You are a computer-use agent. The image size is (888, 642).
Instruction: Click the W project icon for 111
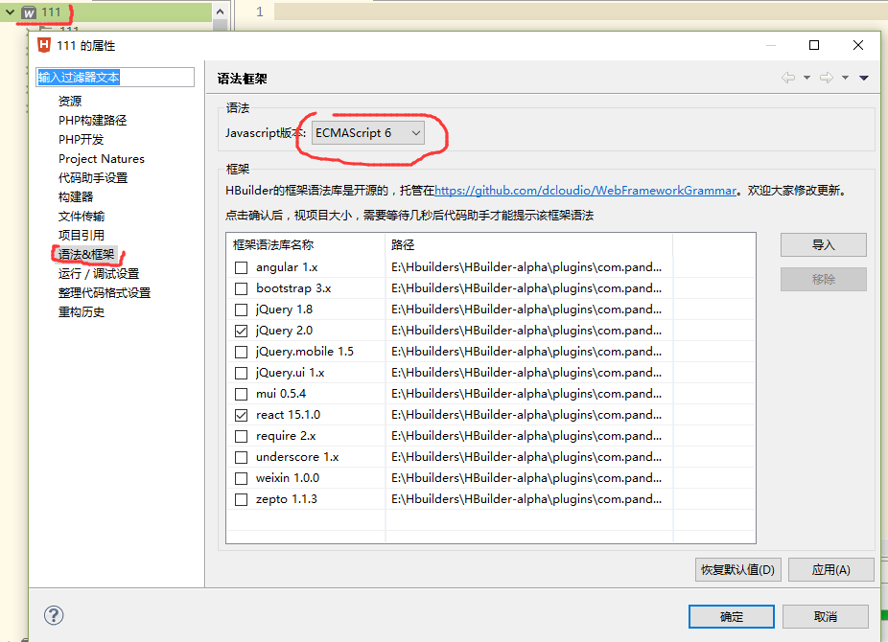point(29,12)
